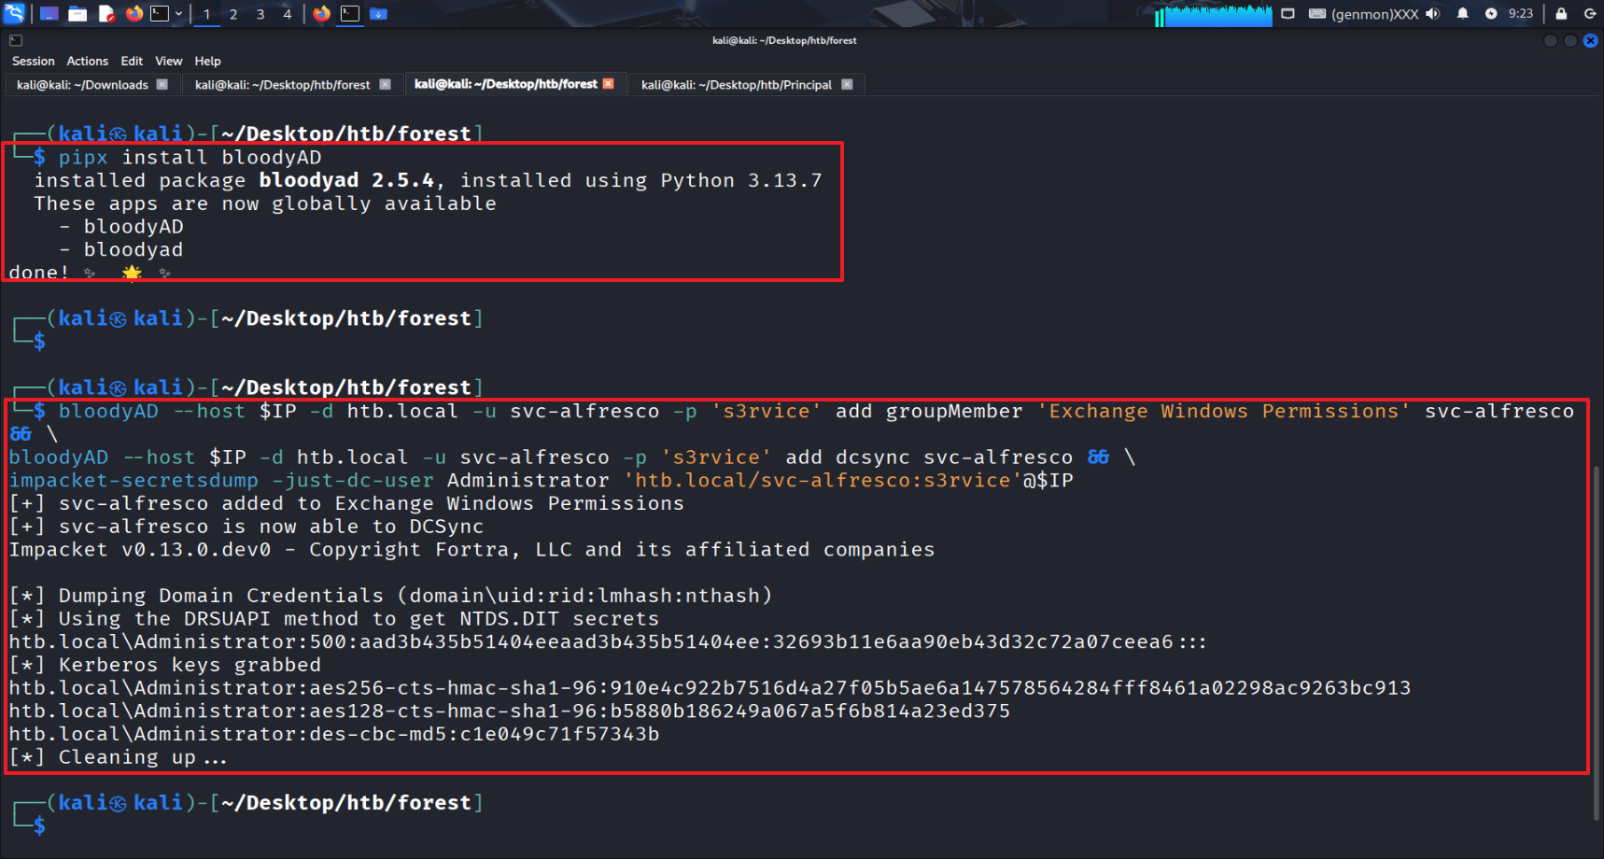Click the 'pipx install bloodyAD' command text

click(x=190, y=157)
